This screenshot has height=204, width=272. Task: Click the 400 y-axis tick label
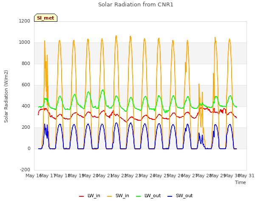tap(26, 106)
